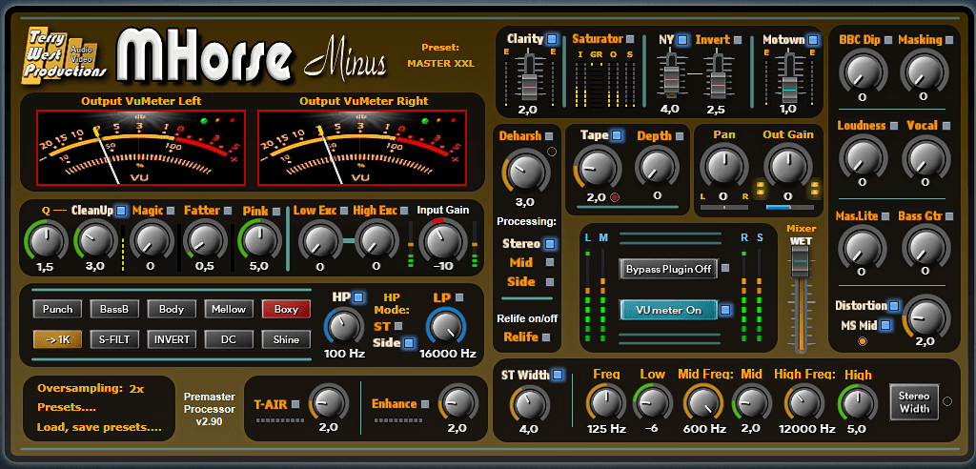Click the Deharsh knob
Screen dimensions: 976x469
525,172
